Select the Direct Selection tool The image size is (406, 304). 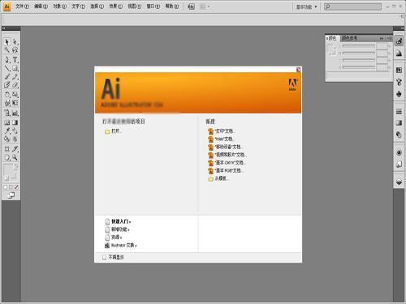pyautogui.click(x=15, y=41)
